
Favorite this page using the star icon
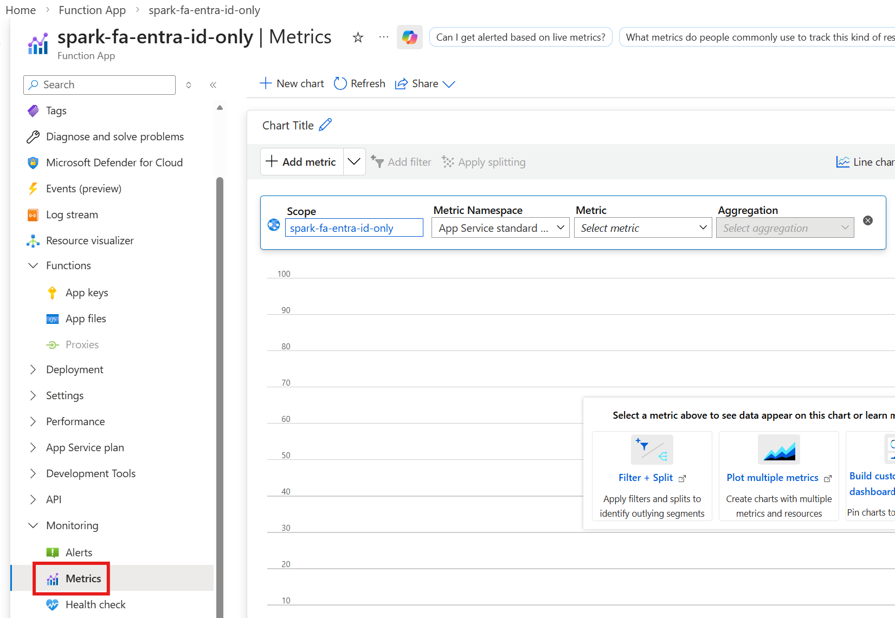357,37
